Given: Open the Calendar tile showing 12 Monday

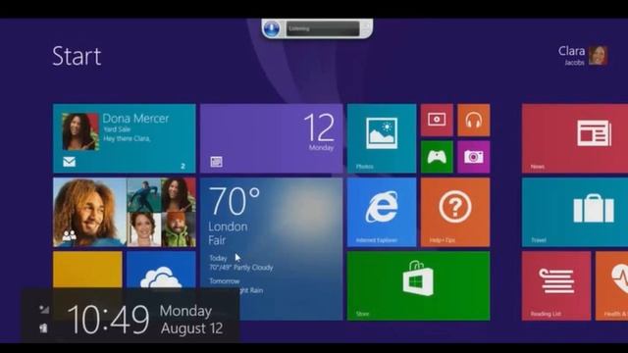Looking at the screenshot, I should click(272, 138).
